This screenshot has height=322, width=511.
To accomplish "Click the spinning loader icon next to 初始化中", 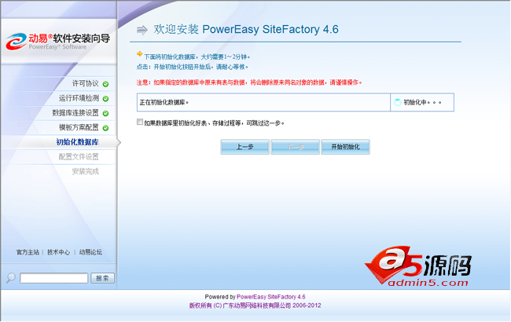I will click(398, 102).
